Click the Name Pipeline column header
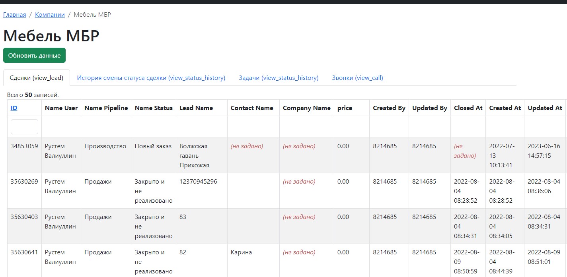This screenshot has width=567, height=277. 106,108
